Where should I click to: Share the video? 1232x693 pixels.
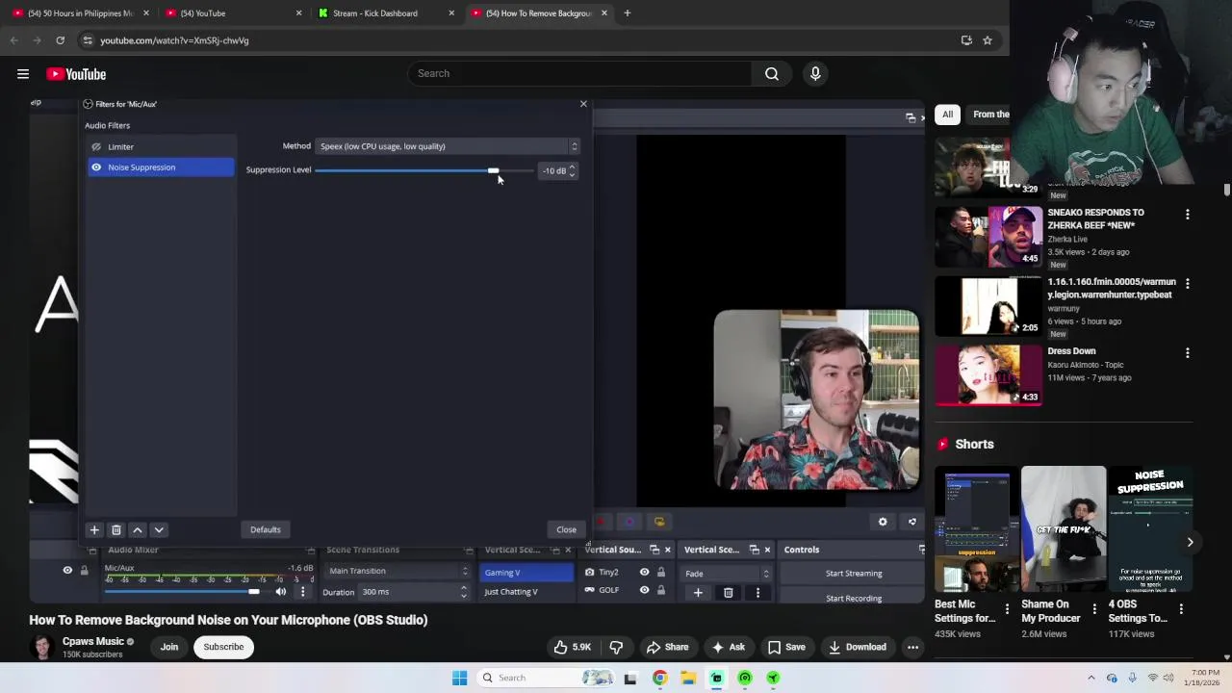(667, 647)
